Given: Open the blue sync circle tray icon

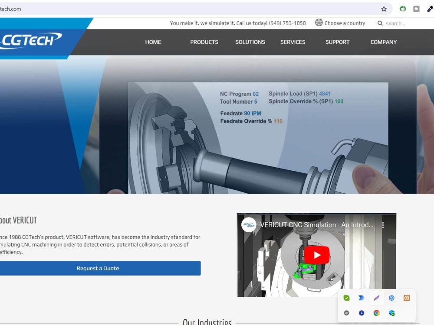Looking at the screenshot, I should [x=391, y=298].
